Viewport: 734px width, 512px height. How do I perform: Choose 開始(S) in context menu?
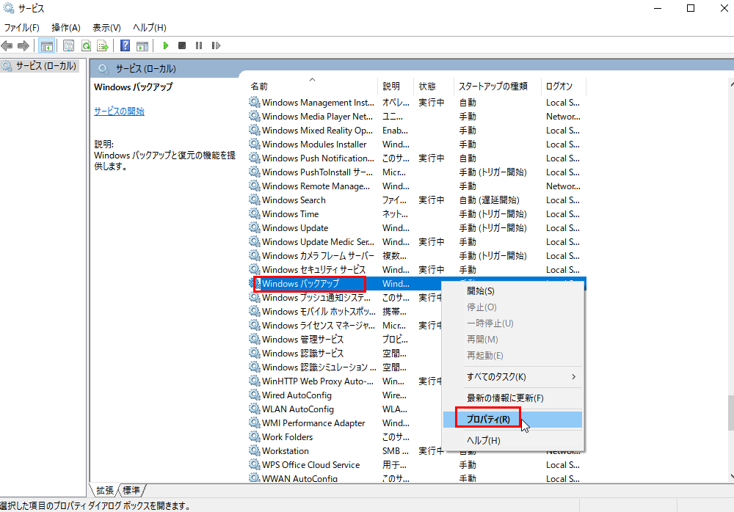[512, 291]
